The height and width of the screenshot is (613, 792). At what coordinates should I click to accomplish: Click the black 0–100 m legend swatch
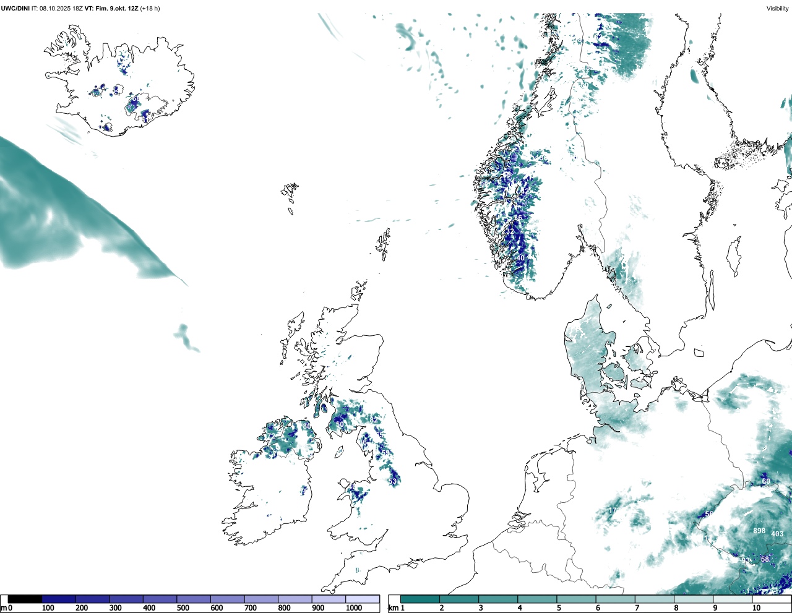(25, 599)
